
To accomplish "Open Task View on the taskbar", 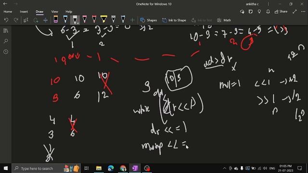I will pos(87,168).
